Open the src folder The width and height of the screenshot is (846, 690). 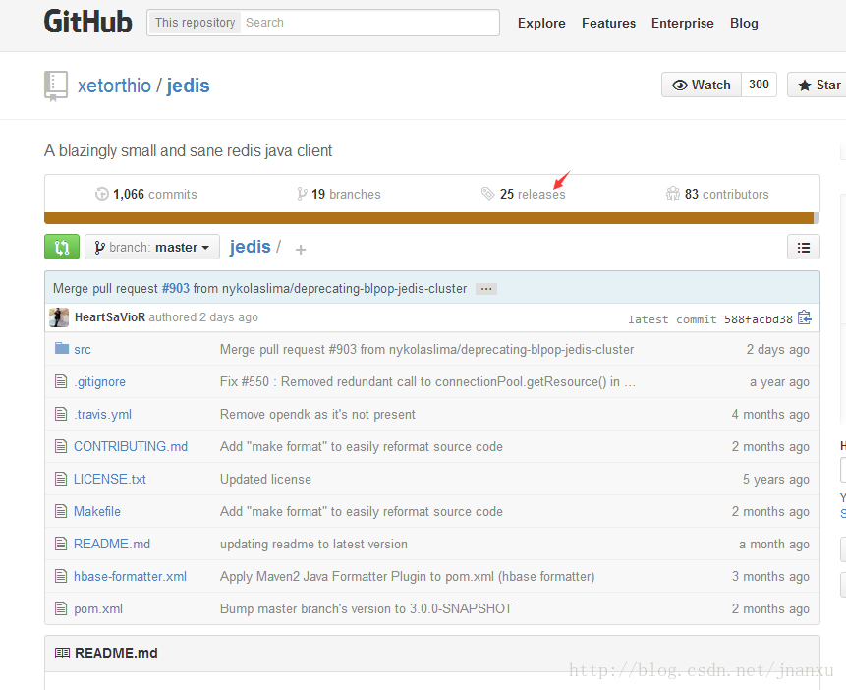point(83,349)
